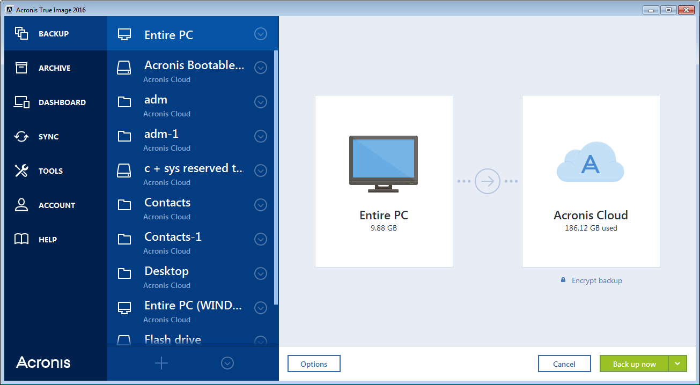Open Help via the book icon
Viewport: 700px width, 385px height.
(x=21, y=240)
